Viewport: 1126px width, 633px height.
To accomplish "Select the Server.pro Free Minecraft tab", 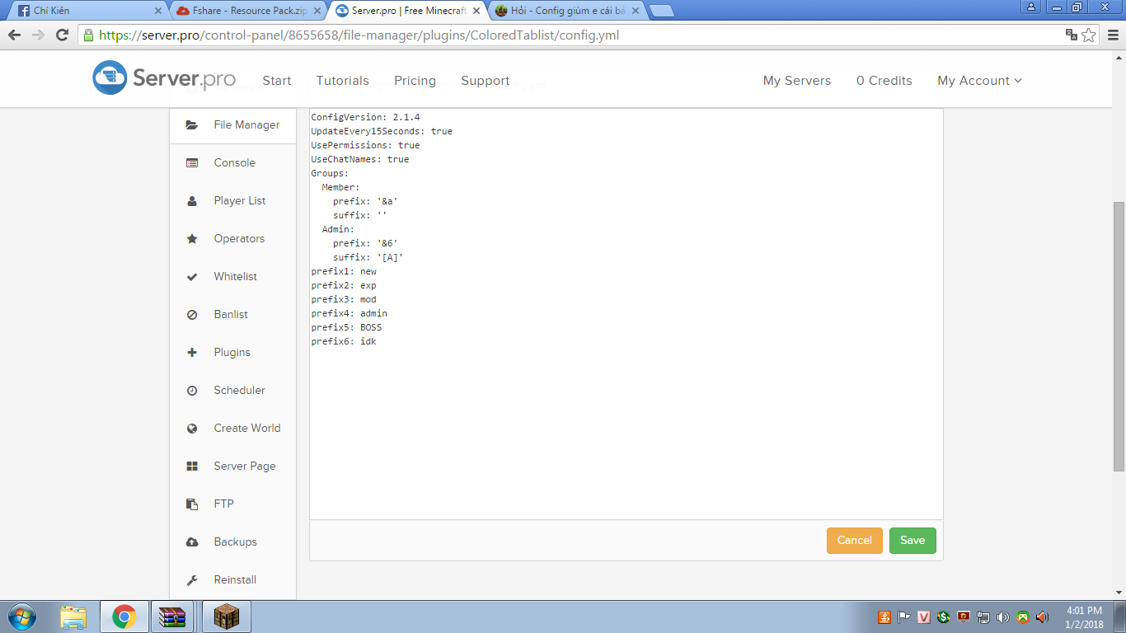I will point(409,11).
